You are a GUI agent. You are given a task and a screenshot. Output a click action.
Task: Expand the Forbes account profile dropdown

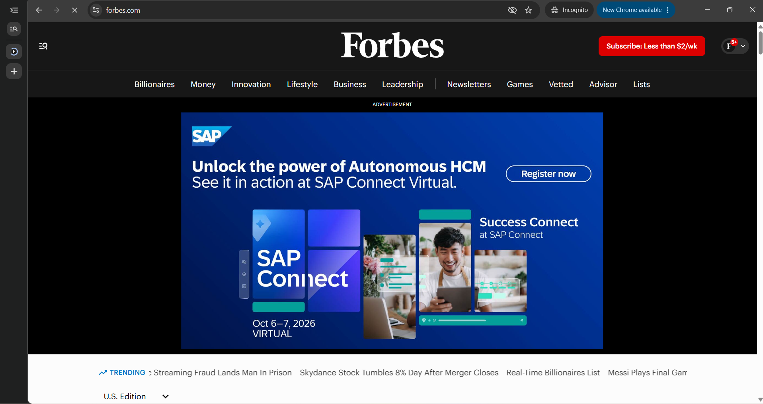(735, 46)
